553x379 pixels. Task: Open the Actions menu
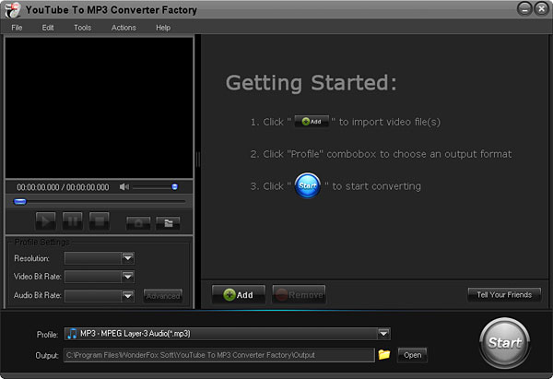pos(124,28)
